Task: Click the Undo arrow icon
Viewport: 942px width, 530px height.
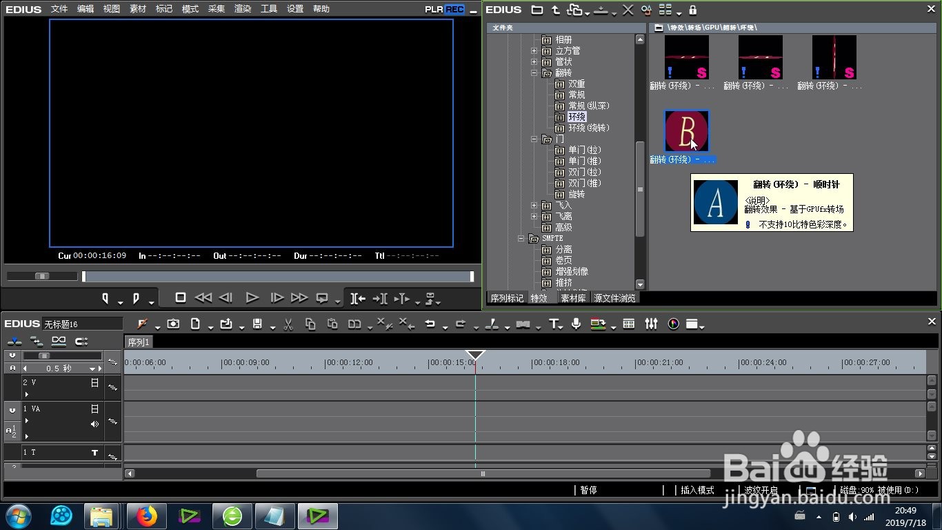Action: pos(430,324)
